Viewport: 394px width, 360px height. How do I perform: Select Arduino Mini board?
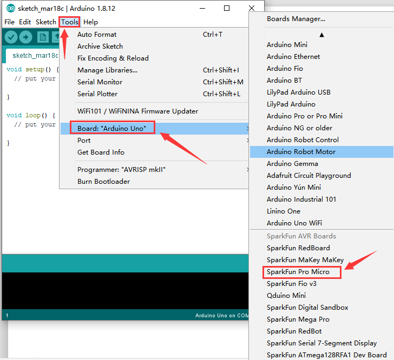321,44
